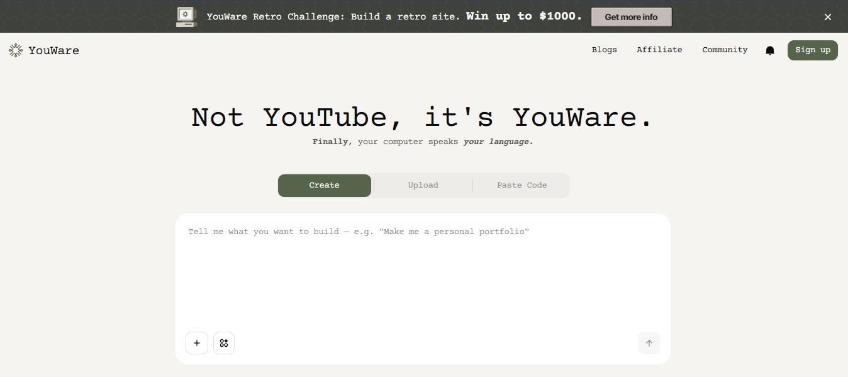Click the Sign up button
The image size is (848, 377).
pyautogui.click(x=813, y=50)
